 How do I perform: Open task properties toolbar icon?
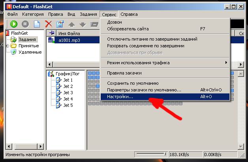click(x=60, y=24)
